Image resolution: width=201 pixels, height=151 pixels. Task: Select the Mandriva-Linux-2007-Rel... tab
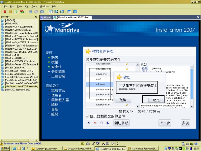click(x=72, y=17)
